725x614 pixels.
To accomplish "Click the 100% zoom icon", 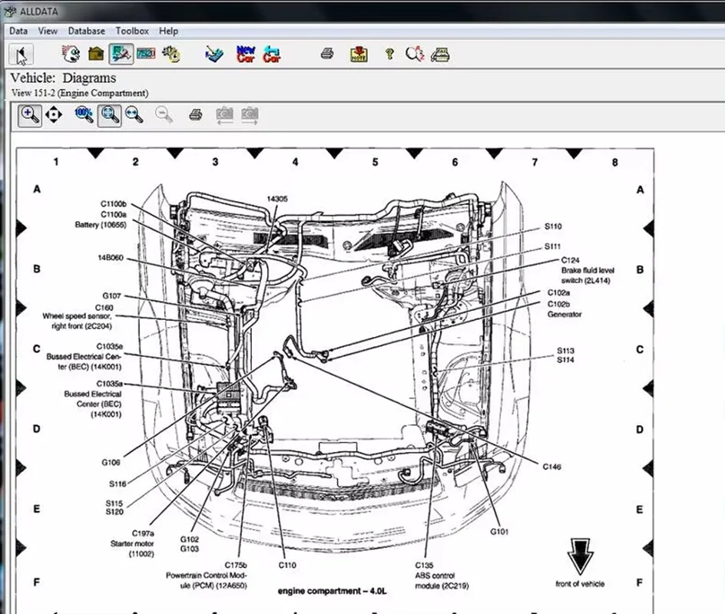I will 84,115.
